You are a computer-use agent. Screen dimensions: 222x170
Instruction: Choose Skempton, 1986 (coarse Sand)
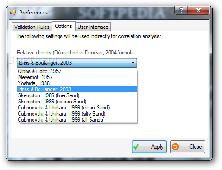click(77, 102)
